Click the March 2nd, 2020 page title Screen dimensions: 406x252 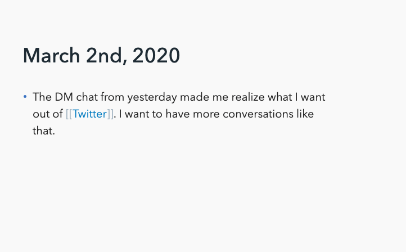point(101,56)
